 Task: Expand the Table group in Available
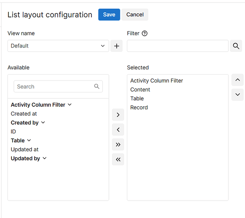[29, 140]
